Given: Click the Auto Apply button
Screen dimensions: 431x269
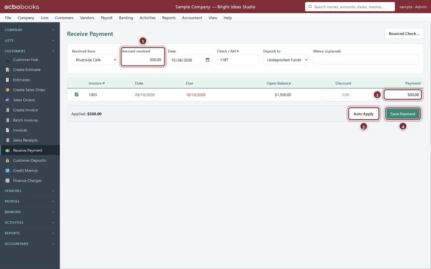Looking at the screenshot, I should pos(364,114).
